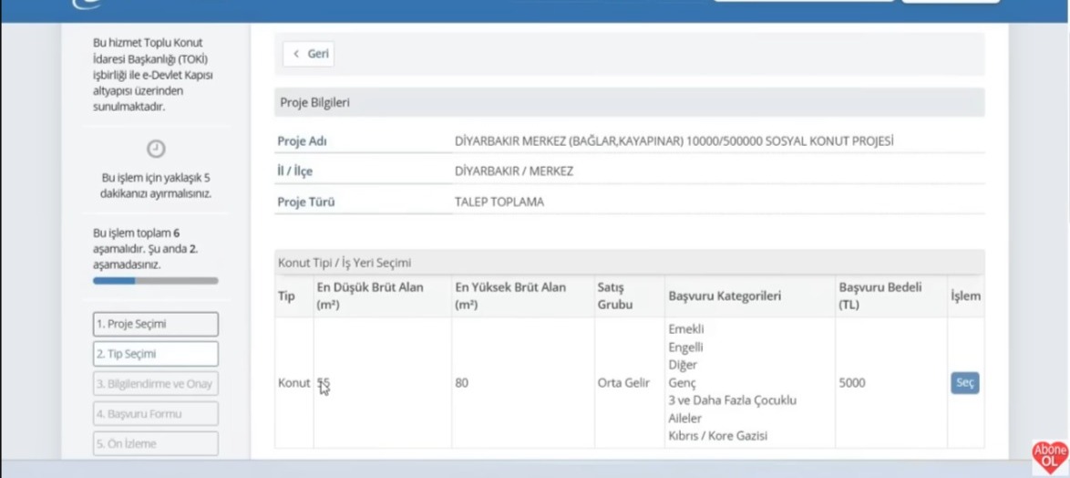This screenshot has width=1070, height=478.
Task: Click the Başvuru Bedeli (TL) column header
Action: pos(880,296)
